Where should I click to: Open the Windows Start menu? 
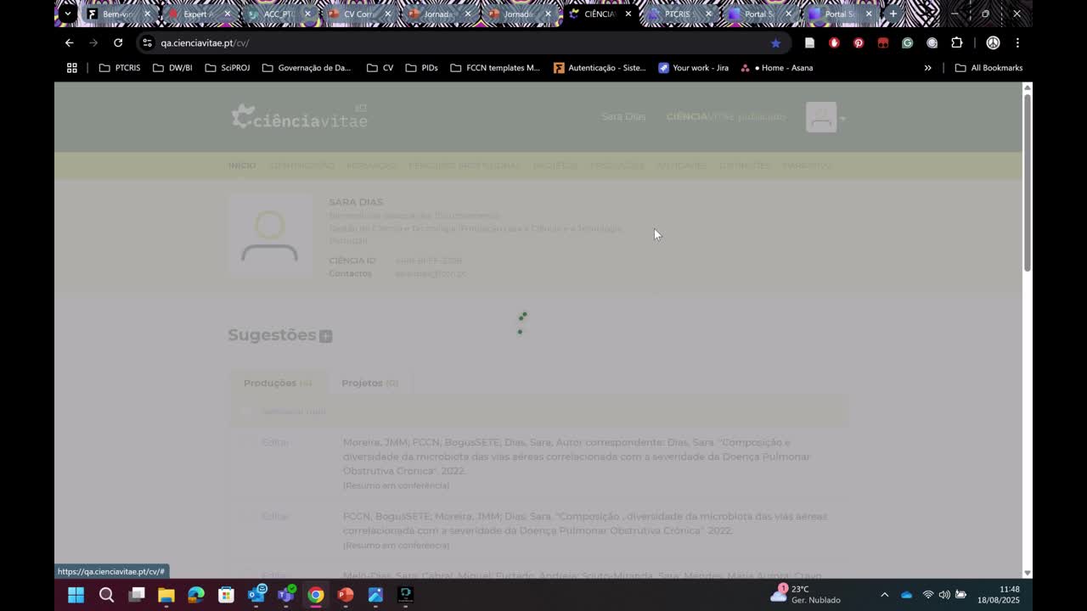point(76,595)
